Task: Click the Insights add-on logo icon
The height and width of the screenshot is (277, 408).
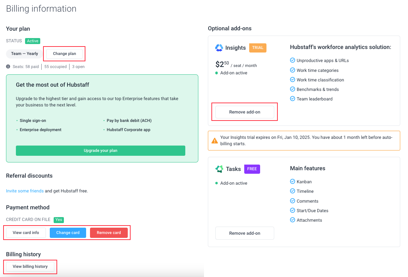Action: [x=219, y=48]
